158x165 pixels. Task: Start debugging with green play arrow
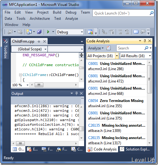click(48, 32)
